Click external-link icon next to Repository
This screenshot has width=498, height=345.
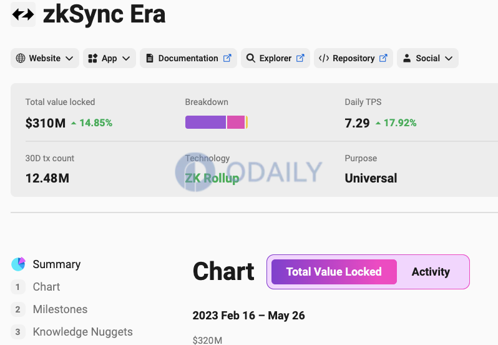click(x=383, y=58)
